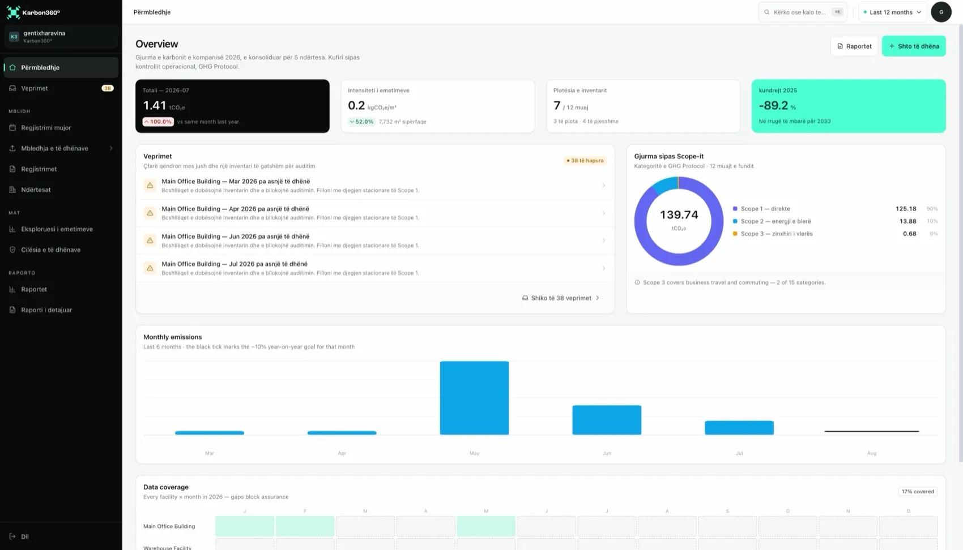Navigate to Ndërtesat page
963x550 pixels.
click(61, 190)
